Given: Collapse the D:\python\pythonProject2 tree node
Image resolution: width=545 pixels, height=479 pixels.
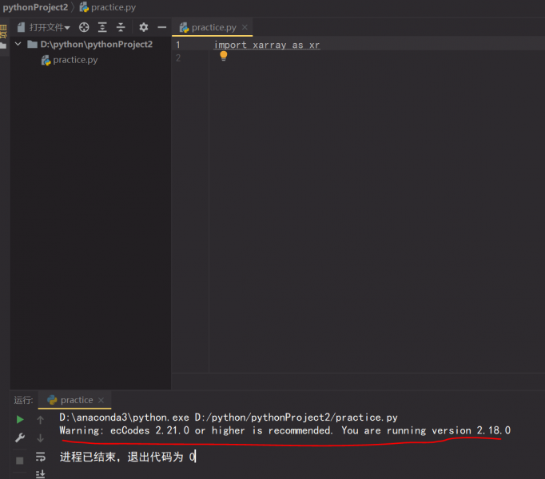Looking at the screenshot, I should (x=18, y=45).
